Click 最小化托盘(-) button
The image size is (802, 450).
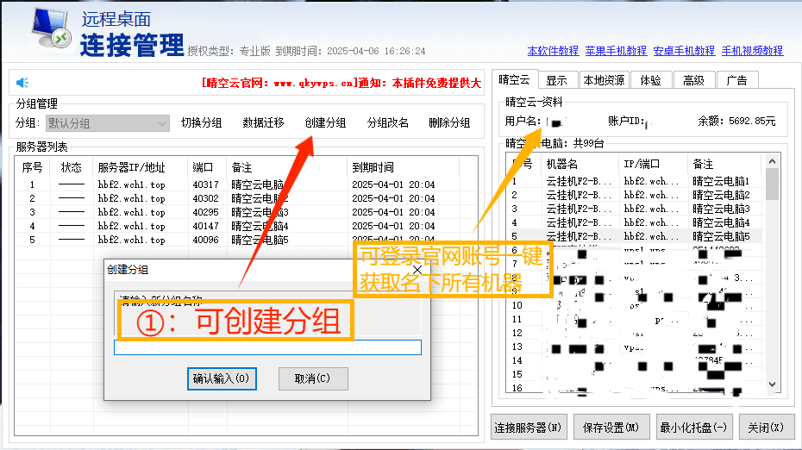click(693, 427)
